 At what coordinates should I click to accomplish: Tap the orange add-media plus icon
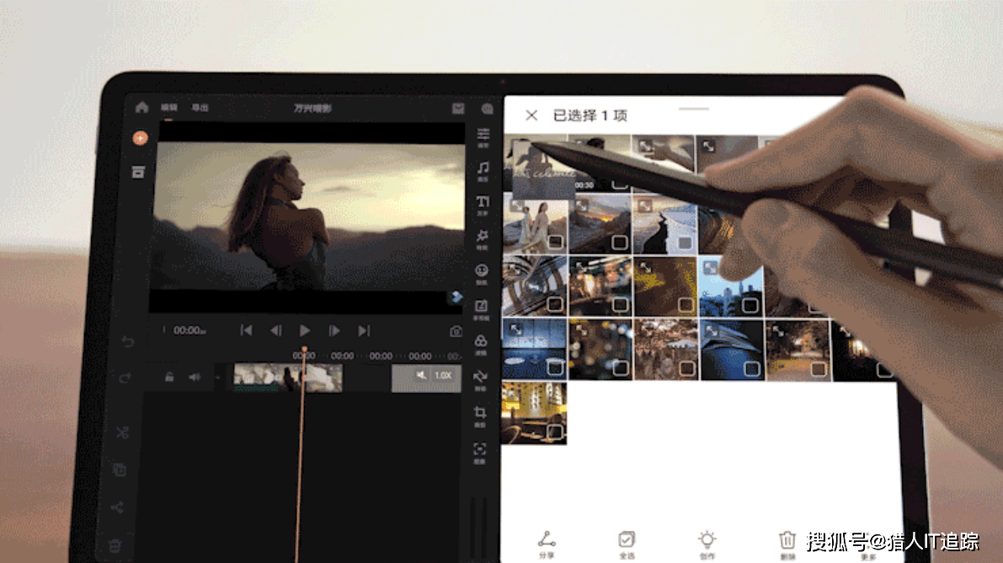tap(139, 137)
